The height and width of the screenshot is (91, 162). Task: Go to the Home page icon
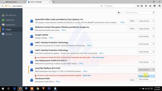tap(150, 6)
